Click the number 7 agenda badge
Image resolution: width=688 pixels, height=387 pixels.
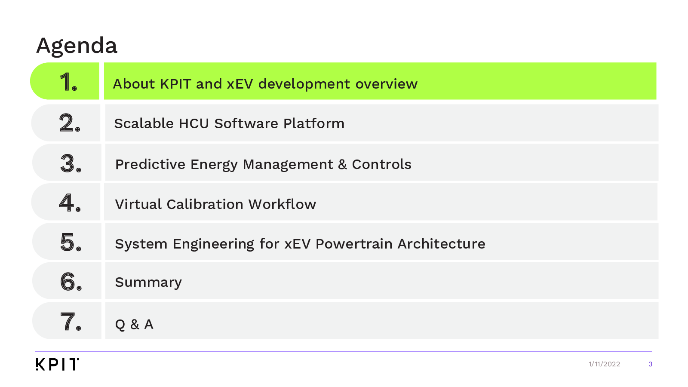[x=70, y=321]
